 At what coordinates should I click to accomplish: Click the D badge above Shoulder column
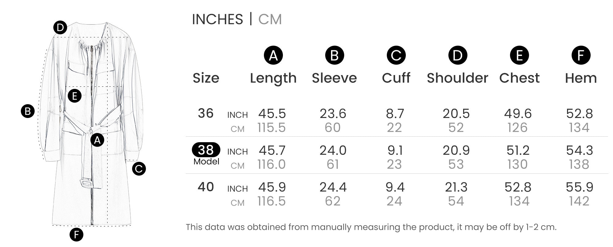458,55
